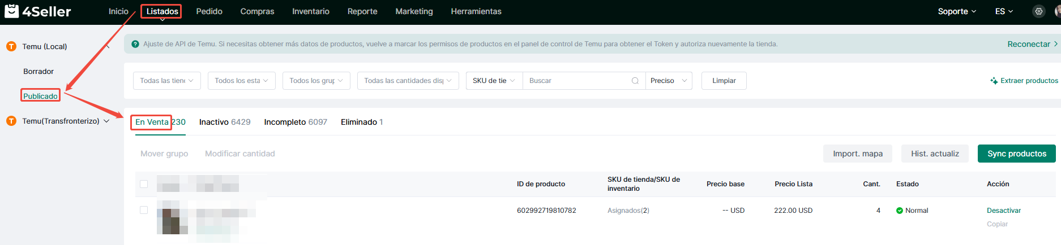The width and height of the screenshot is (1061, 245).
Task: Expand the Todas las tiendas dropdown
Action: coord(167,81)
